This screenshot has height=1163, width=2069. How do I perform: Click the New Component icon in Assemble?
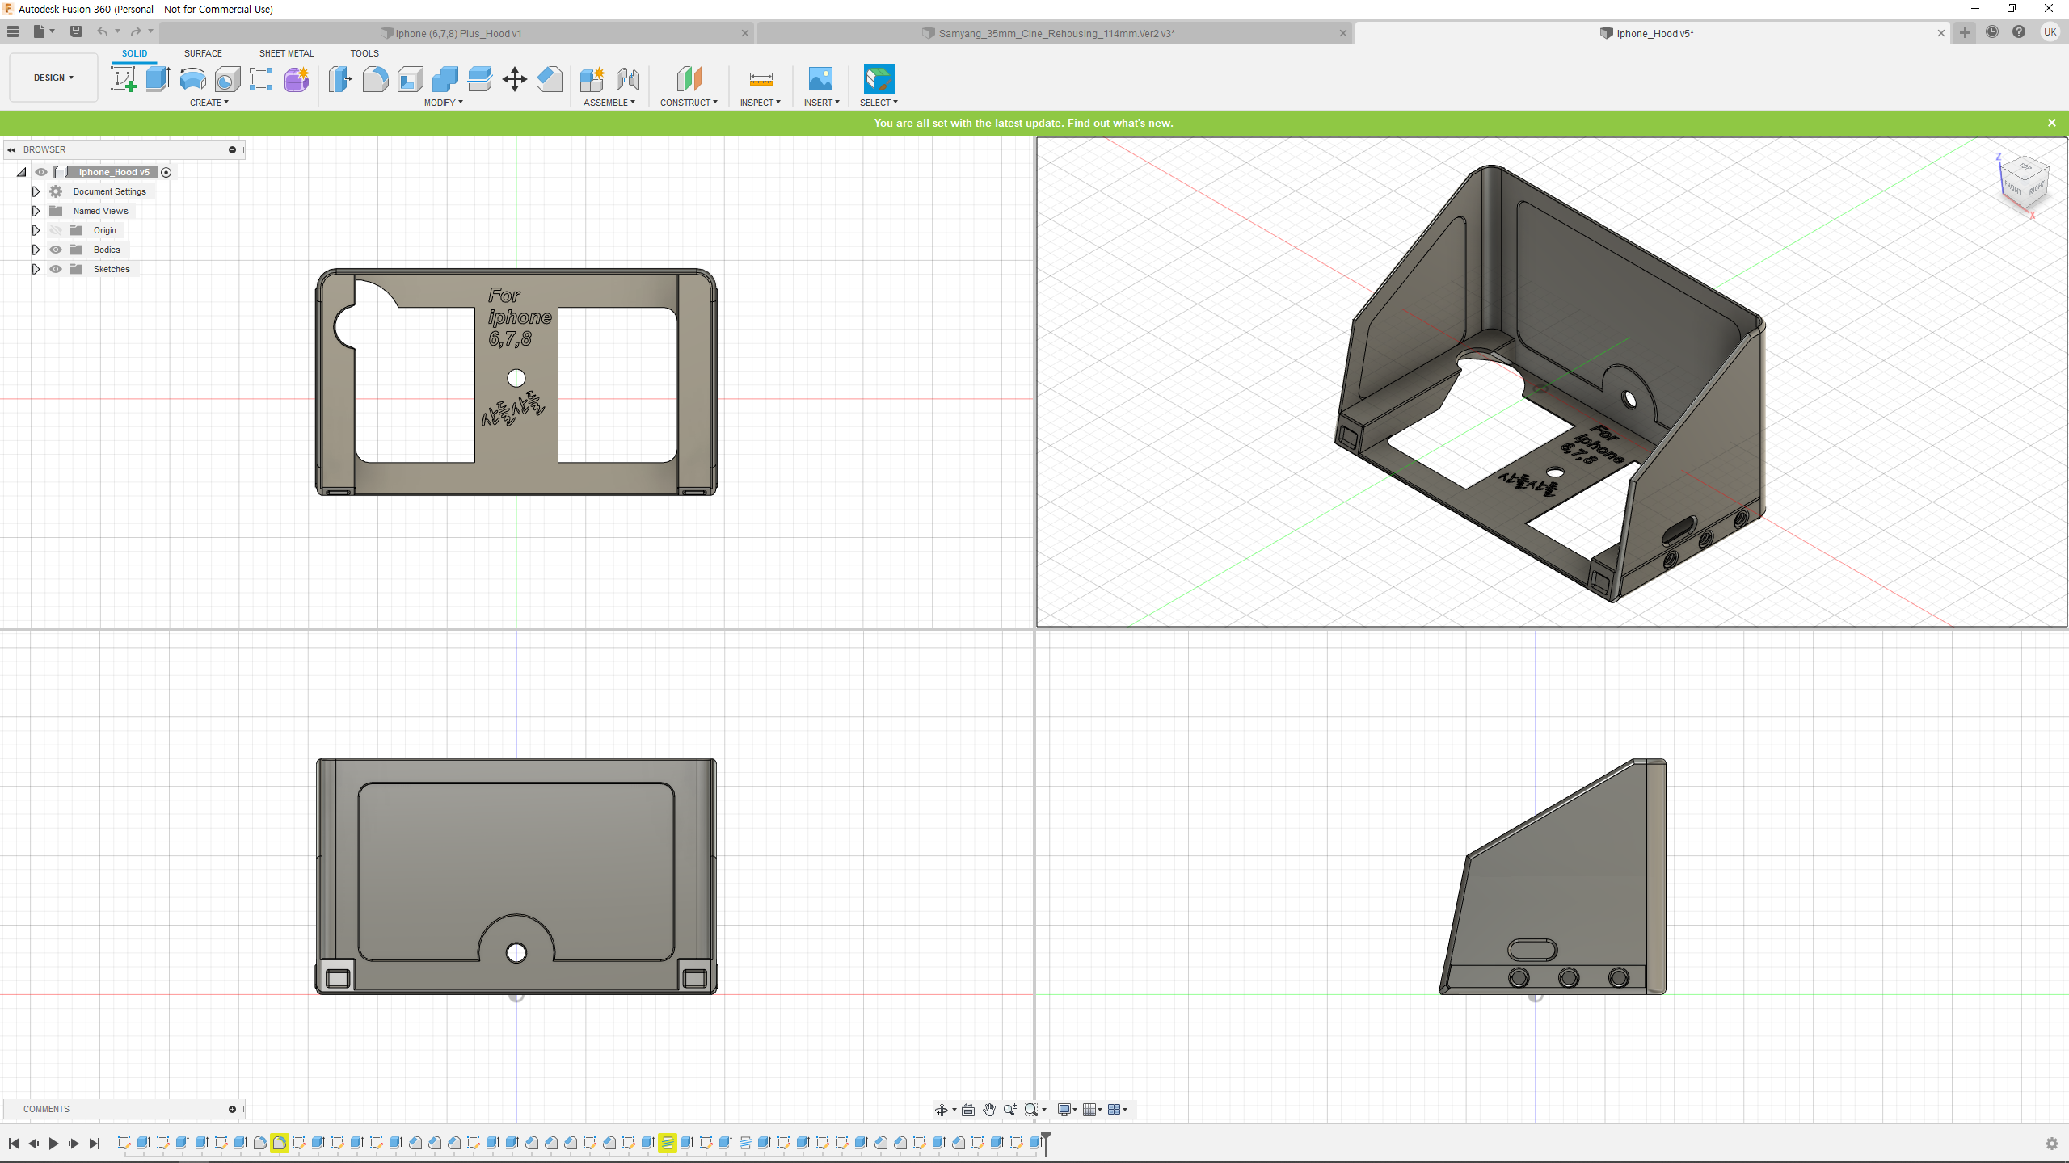(592, 79)
